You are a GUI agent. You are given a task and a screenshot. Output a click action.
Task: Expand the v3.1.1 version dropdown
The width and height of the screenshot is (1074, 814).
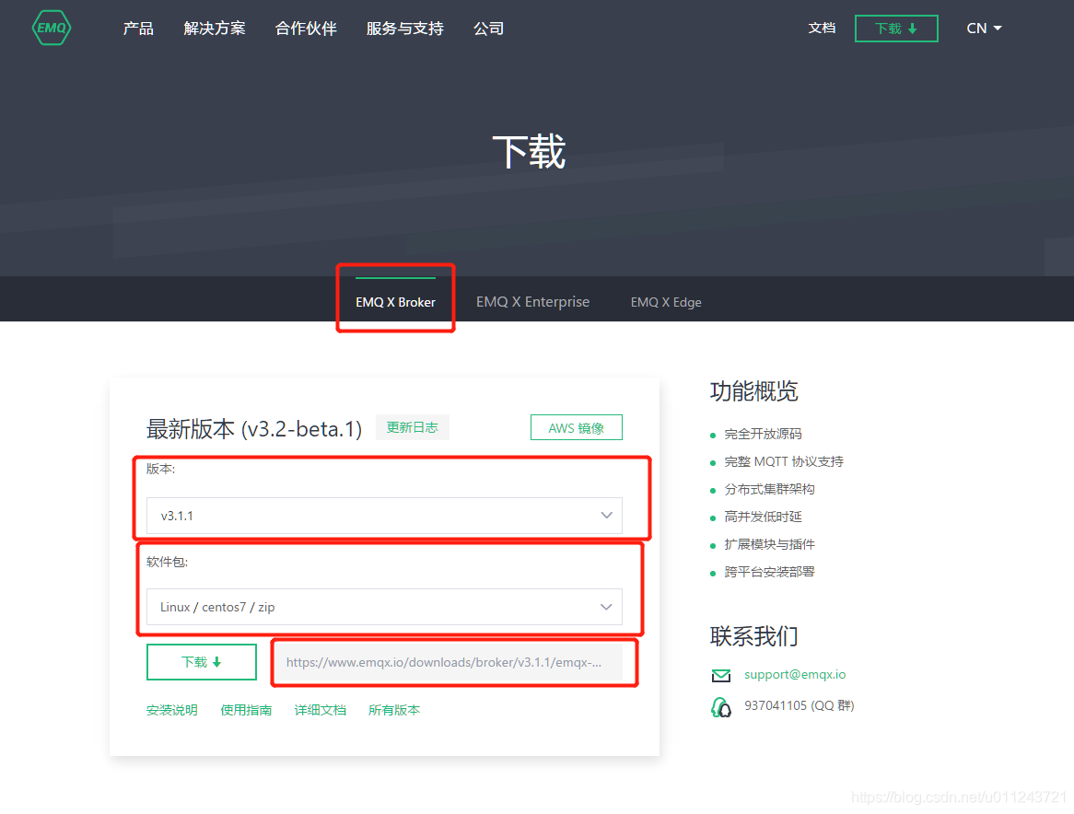(x=384, y=516)
